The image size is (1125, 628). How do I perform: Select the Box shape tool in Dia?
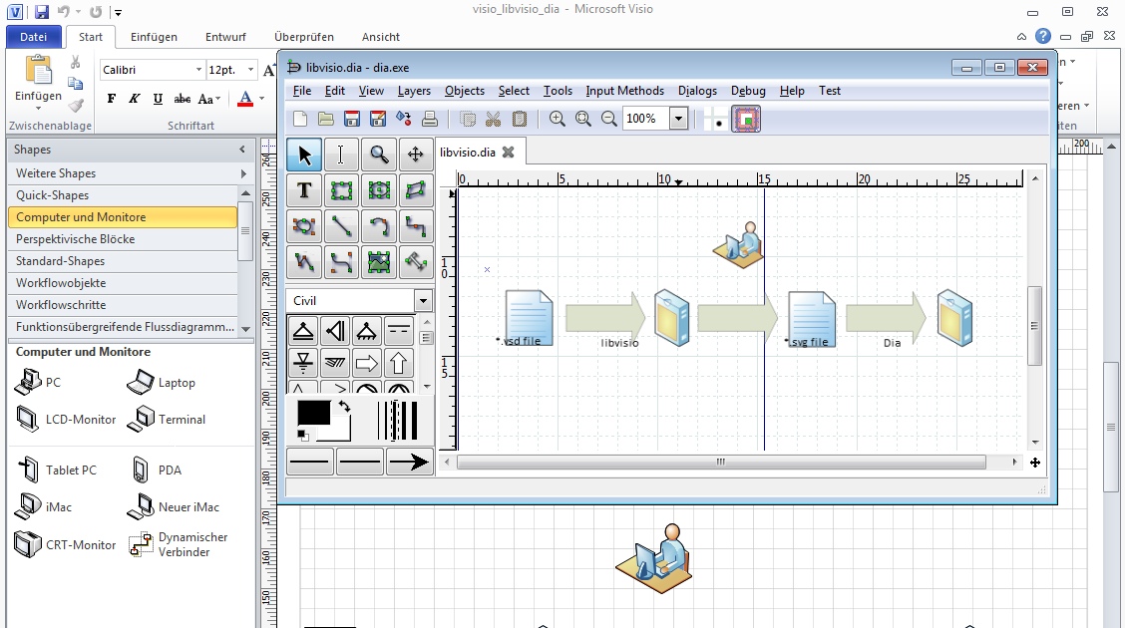341,190
